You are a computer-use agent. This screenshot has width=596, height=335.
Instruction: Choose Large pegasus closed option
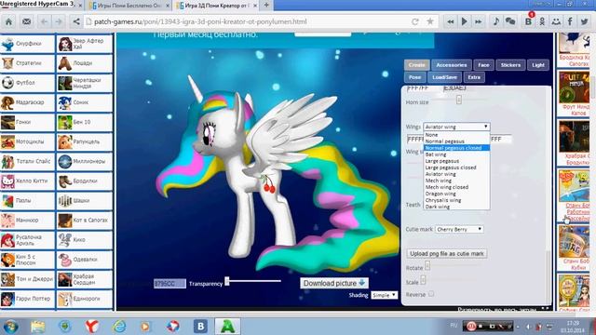click(456, 167)
